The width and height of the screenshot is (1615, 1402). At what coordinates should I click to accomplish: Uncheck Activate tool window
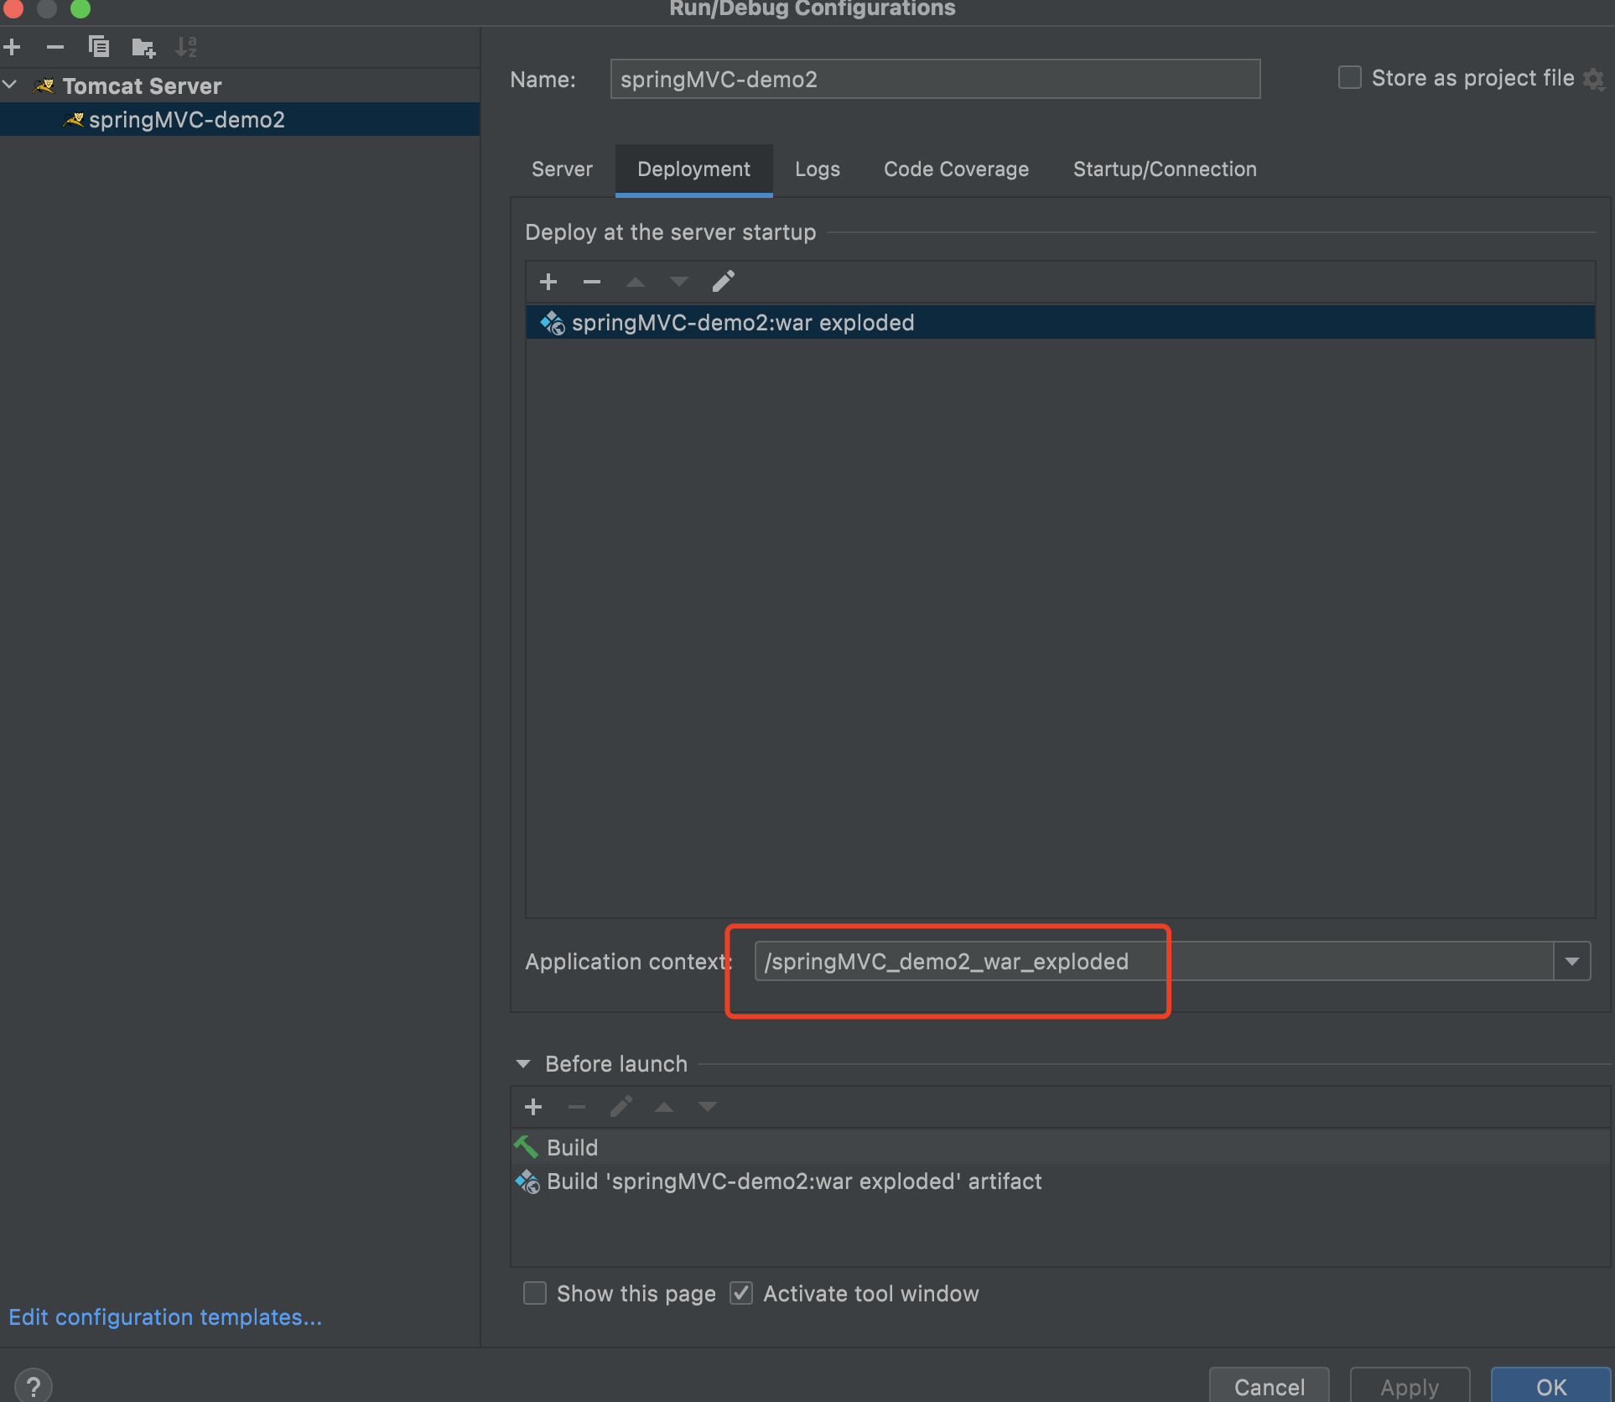pos(741,1293)
